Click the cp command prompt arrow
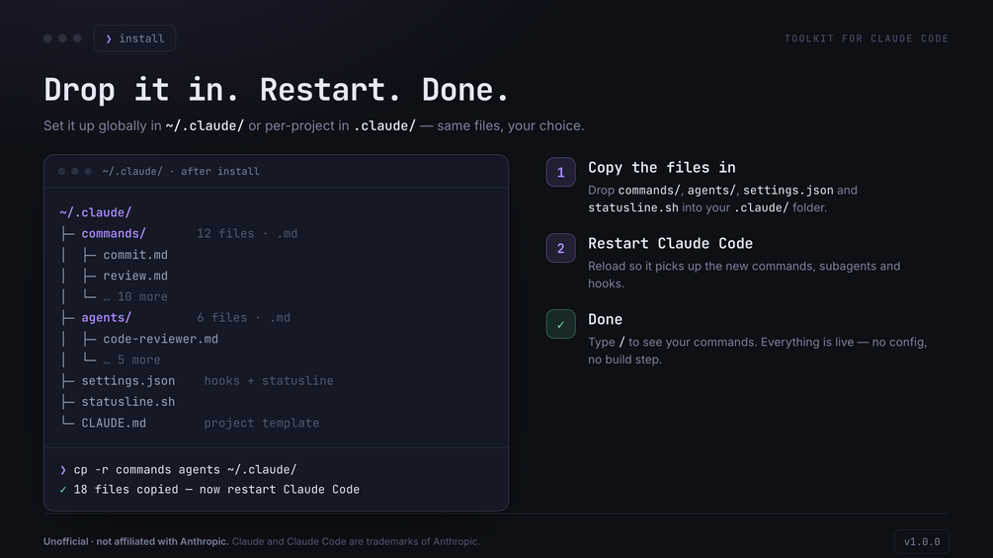Viewport: 993px width, 558px height. (x=62, y=470)
